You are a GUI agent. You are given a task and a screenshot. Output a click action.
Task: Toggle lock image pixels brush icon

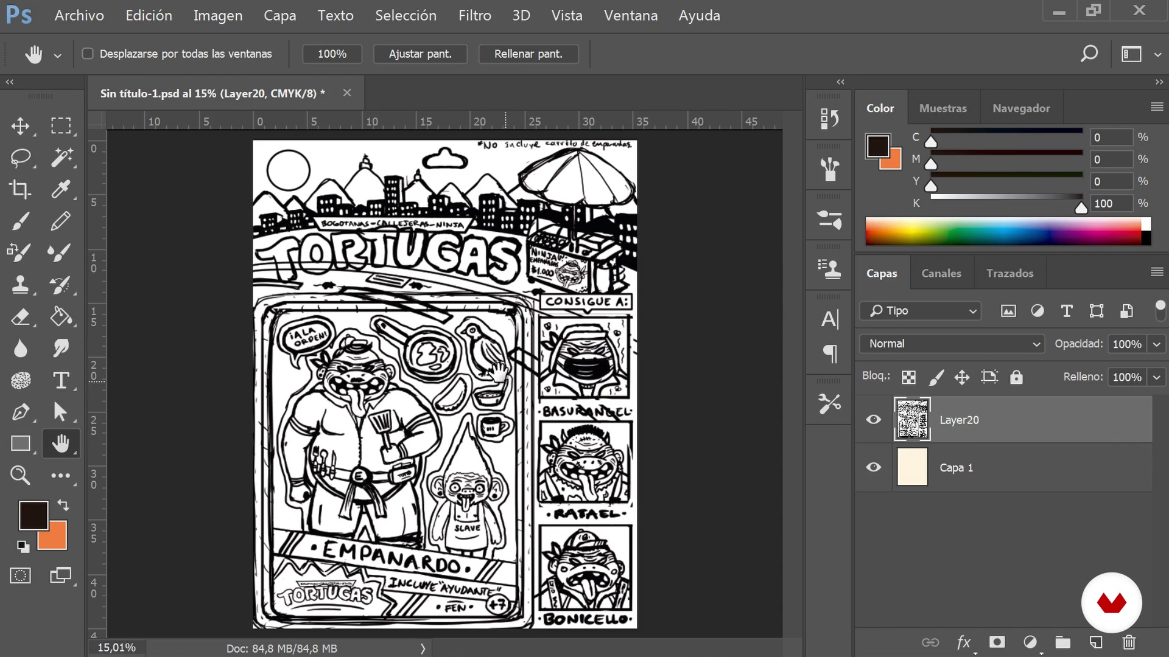click(936, 377)
